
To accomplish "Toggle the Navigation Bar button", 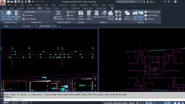I will (x=16, y=15).
